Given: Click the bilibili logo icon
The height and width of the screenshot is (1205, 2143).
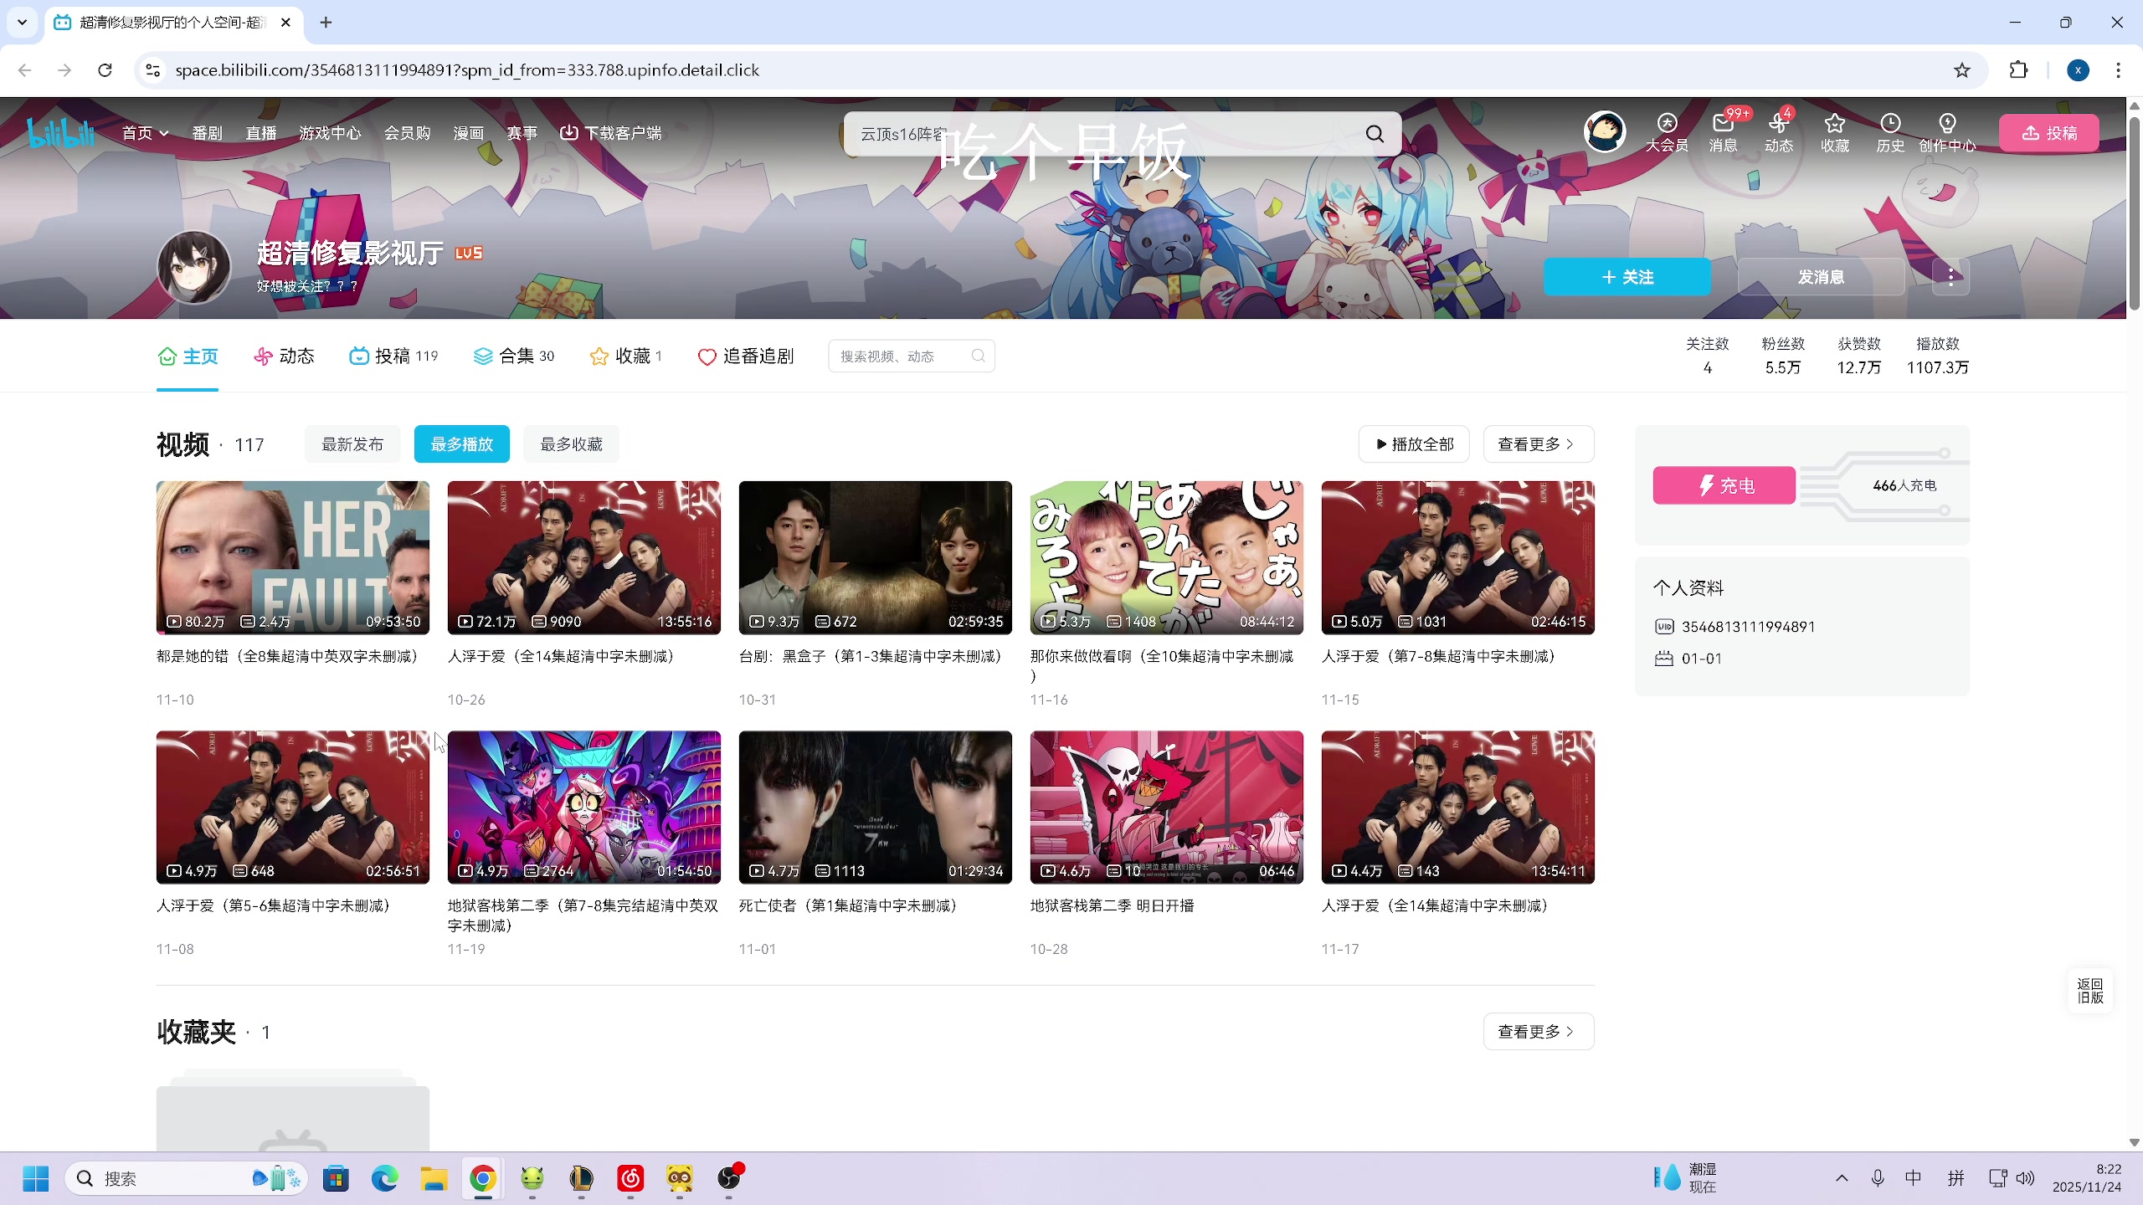Looking at the screenshot, I should pyautogui.click(x=60, y=133).
